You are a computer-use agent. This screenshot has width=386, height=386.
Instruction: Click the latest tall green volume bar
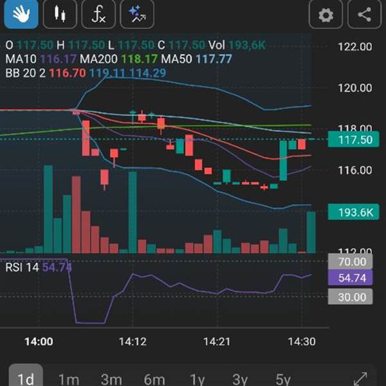tap(311, 232)
